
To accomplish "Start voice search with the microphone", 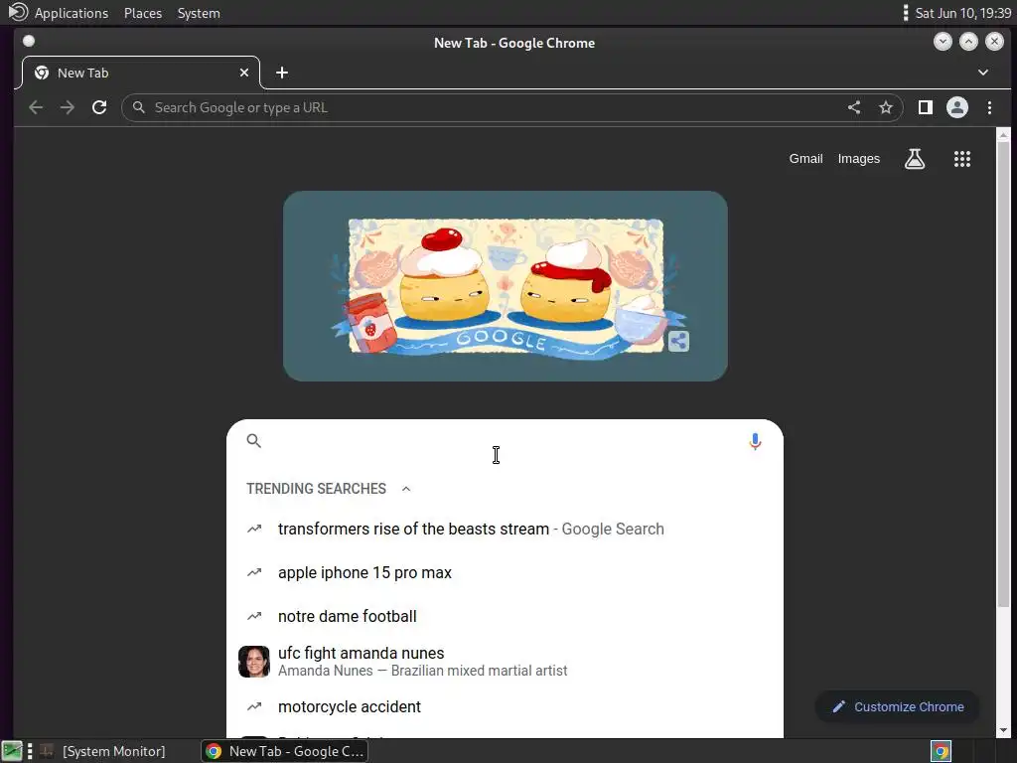I will pos(755,442).
